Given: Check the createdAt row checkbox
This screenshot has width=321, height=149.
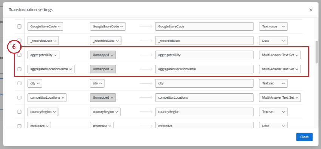Looking at the screenshot, I should 19,126.
